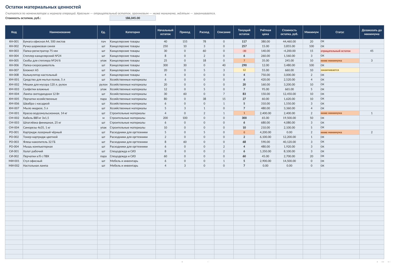Screen dimensions: 395x267
Task: Click the code cell КН-001
Action: 14,41
